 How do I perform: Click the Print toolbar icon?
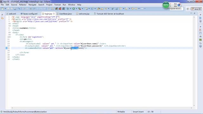point(15,9)
